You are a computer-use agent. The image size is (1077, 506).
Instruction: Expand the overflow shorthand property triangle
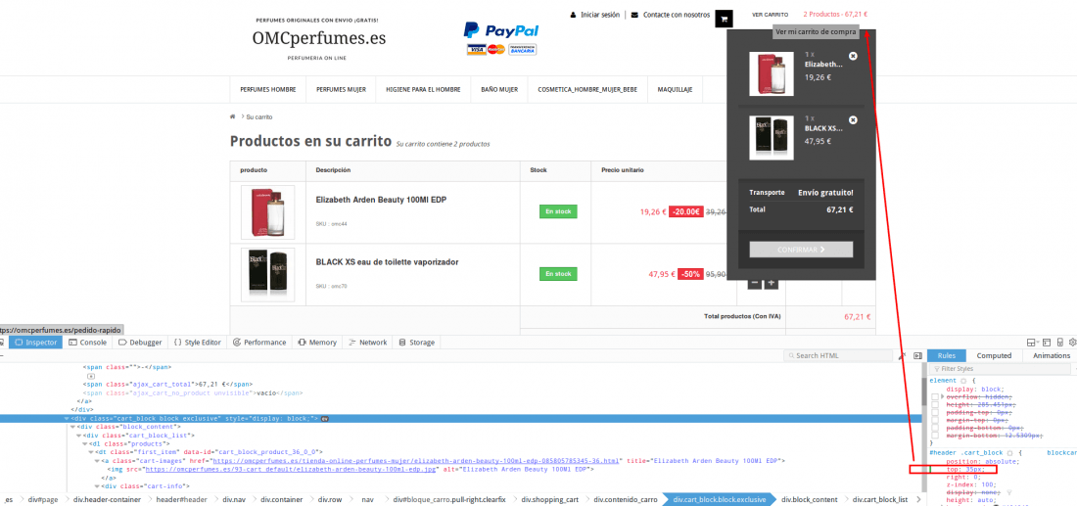coord(942,396)
